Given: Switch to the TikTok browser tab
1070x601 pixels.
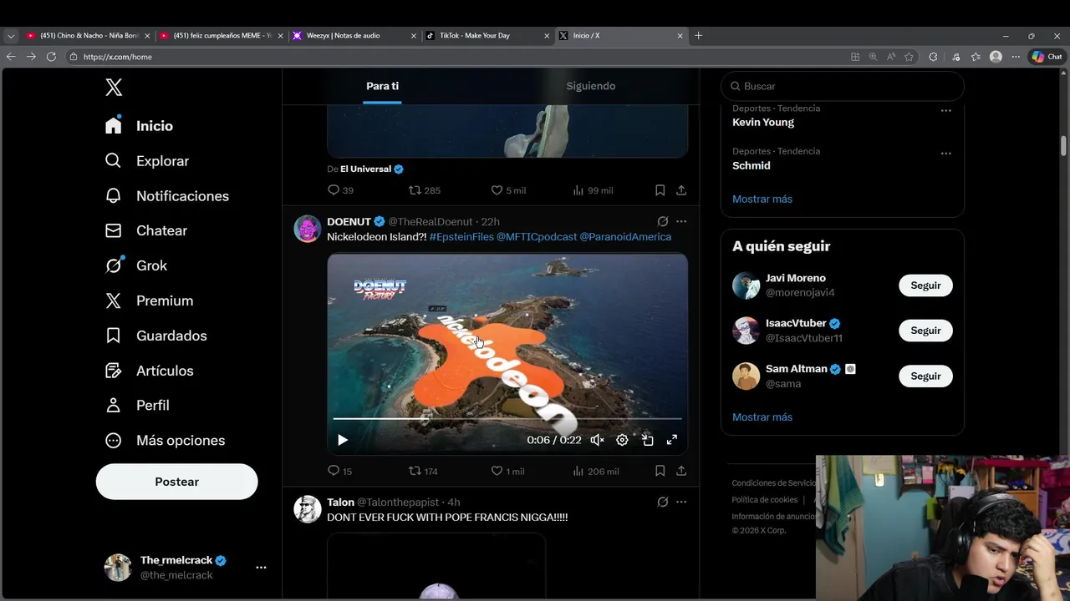Looking at the screenshot, I should 488,36.
